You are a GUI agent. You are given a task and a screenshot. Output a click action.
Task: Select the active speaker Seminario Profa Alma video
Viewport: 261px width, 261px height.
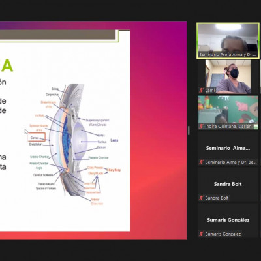pyautogui.click(x=228, y=41)
